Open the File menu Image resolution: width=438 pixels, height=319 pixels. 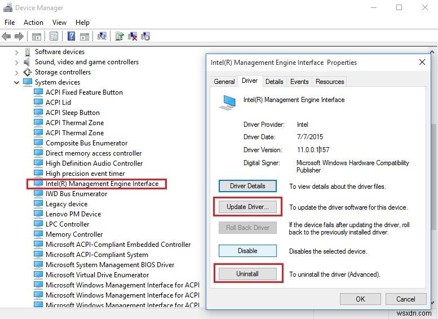pos(10,23)
